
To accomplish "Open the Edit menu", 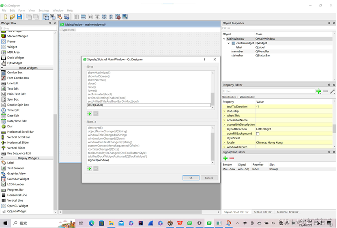I will [x=12, y=10].
